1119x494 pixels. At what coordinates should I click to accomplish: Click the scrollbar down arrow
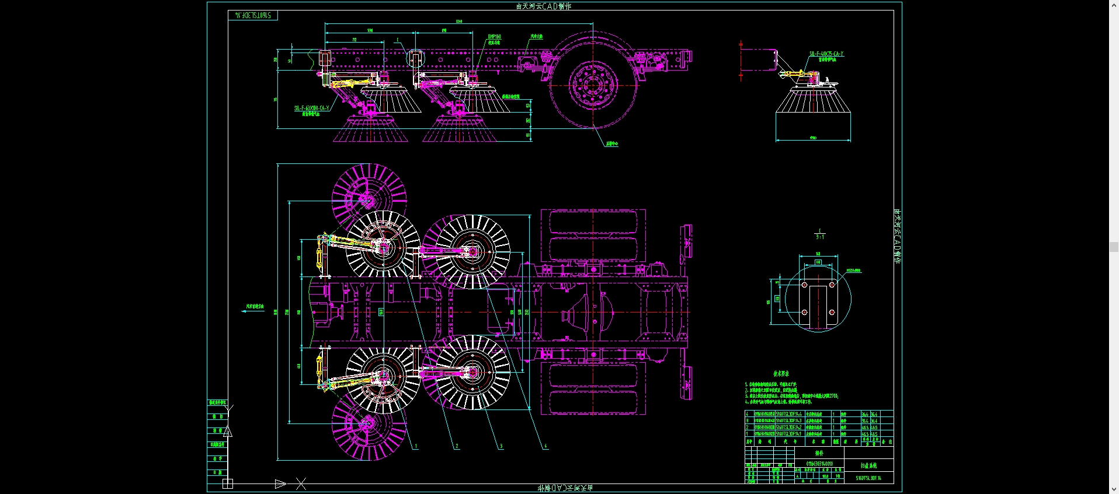pos(1114,489)
